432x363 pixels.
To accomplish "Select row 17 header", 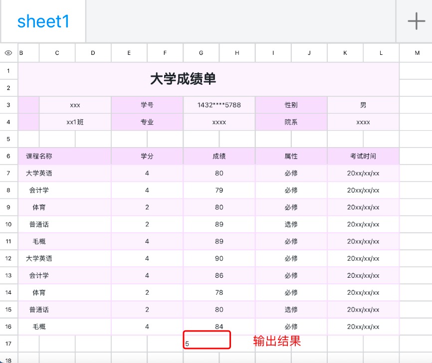I will (8, 344).
